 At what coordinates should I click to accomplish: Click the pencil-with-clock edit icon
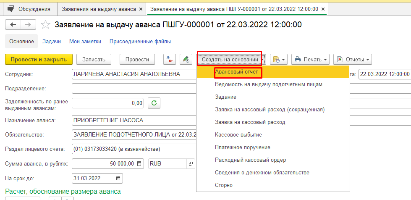click(x=185, y=59)
